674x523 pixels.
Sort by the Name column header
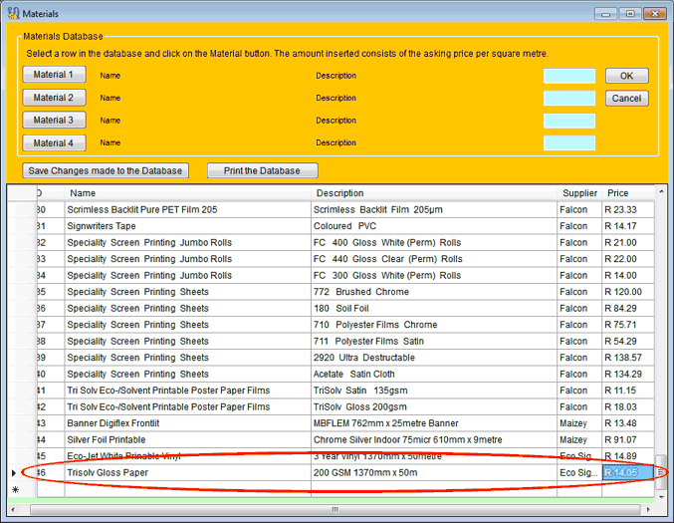(x=187, y=193)
